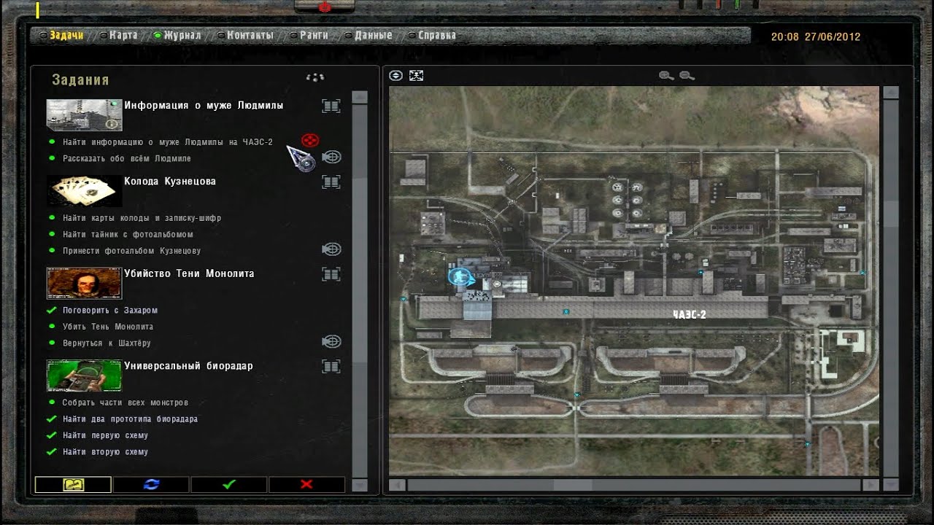Click the date and time 20:08 27/06/2012

pos(816,37)
